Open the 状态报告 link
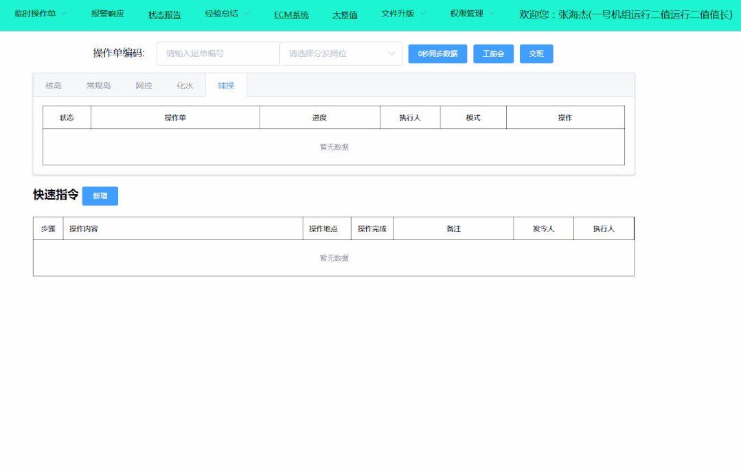This screenshot has height=472, width=741. (165, 14)
